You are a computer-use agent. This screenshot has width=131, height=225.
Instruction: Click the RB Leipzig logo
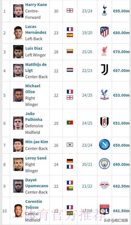105,185
